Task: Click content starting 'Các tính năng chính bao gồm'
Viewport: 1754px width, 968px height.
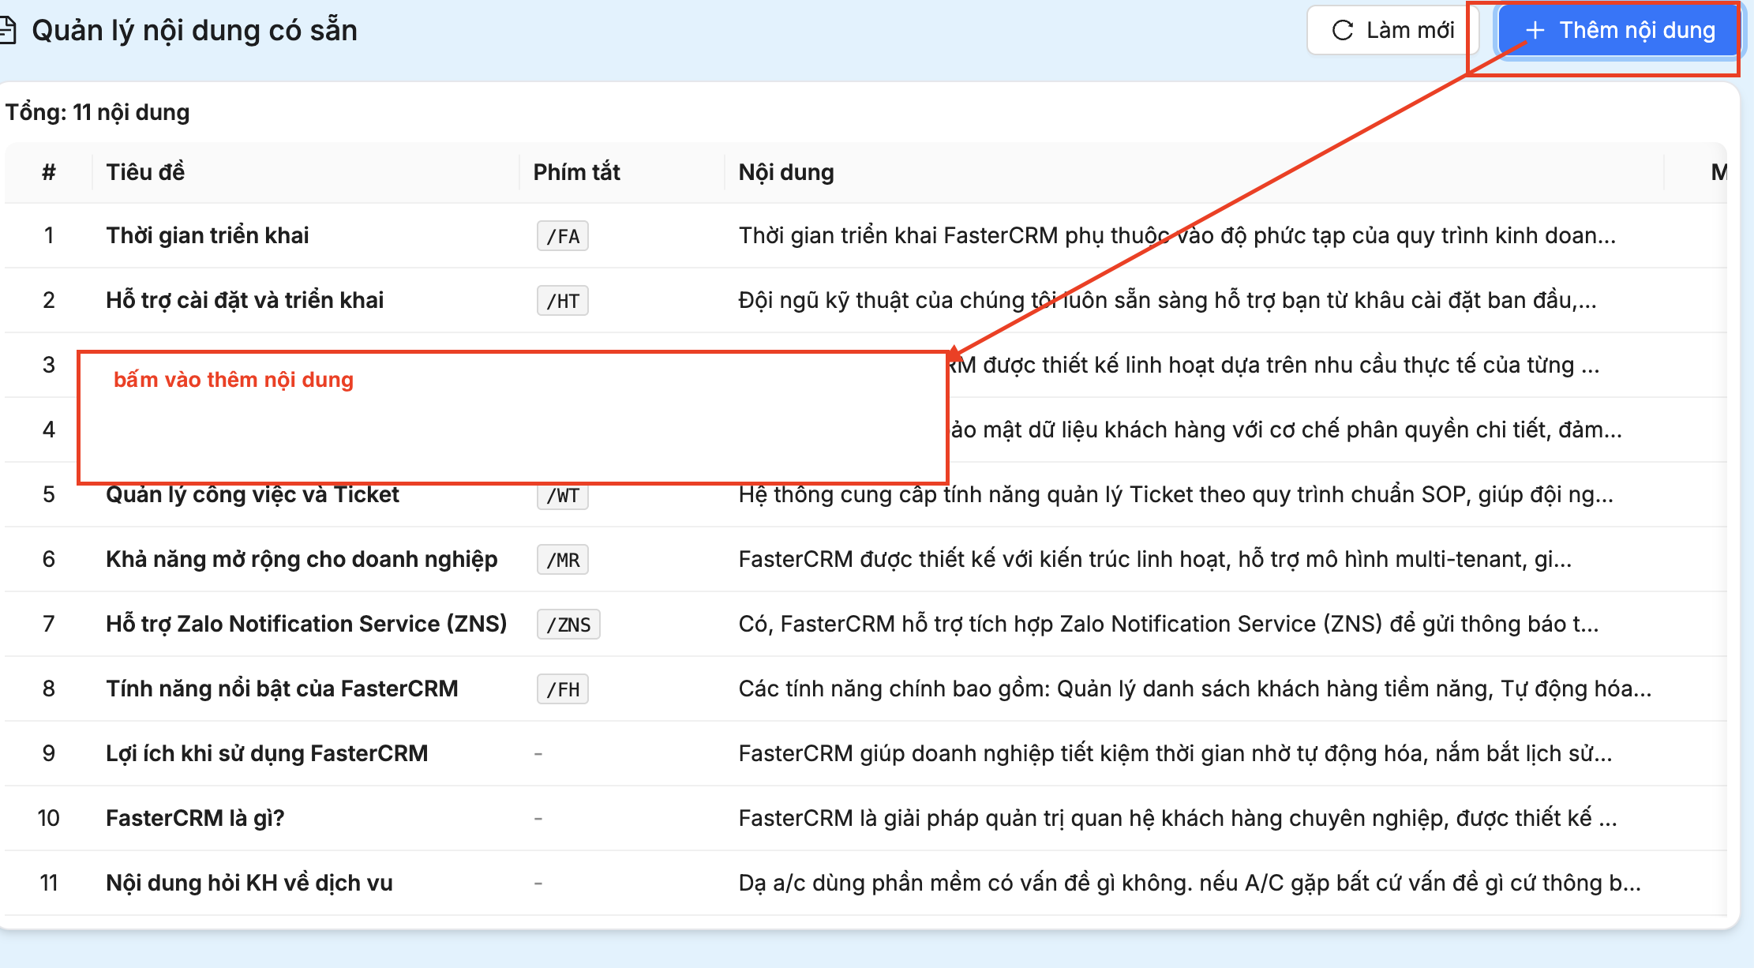Action: click(x=1195, y=688)
